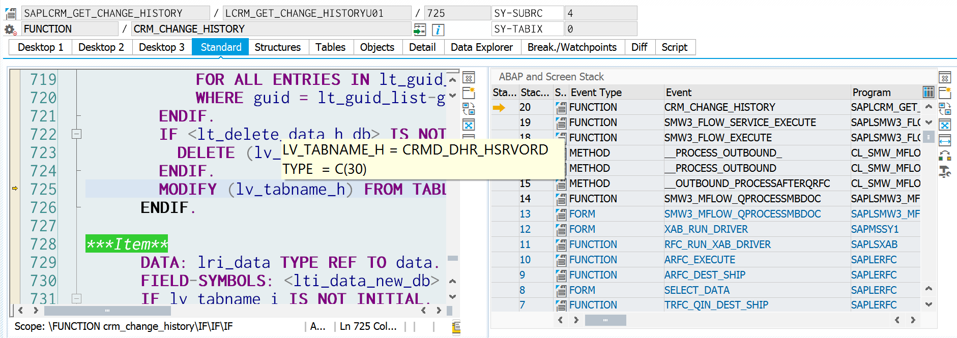
Task: Open the Data Explorer tab
Action: click(482, 47)
